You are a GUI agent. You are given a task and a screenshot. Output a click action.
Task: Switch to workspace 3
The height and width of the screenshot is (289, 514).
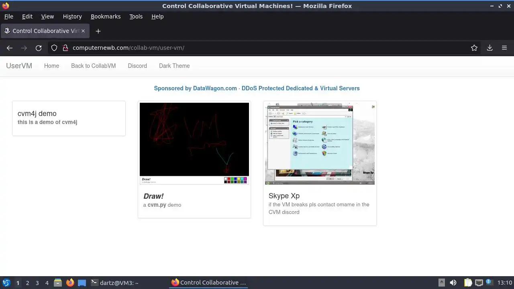click(37, 283)
